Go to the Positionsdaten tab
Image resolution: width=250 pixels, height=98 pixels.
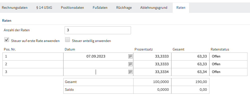pyautogui.click(x=72, y=7)
